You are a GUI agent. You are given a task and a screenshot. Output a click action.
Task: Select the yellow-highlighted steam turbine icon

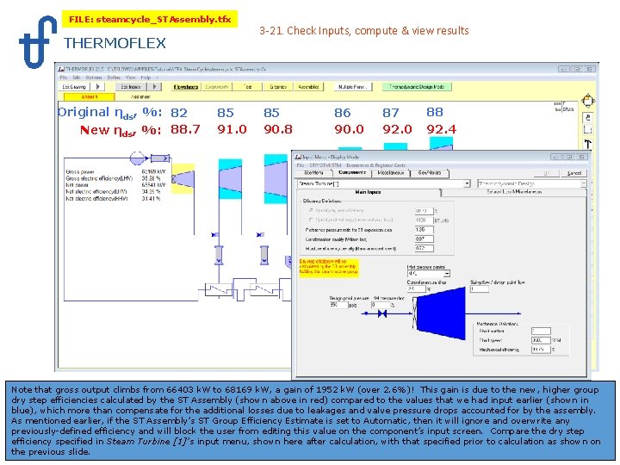pyautogui.click(x=183, y=179)
